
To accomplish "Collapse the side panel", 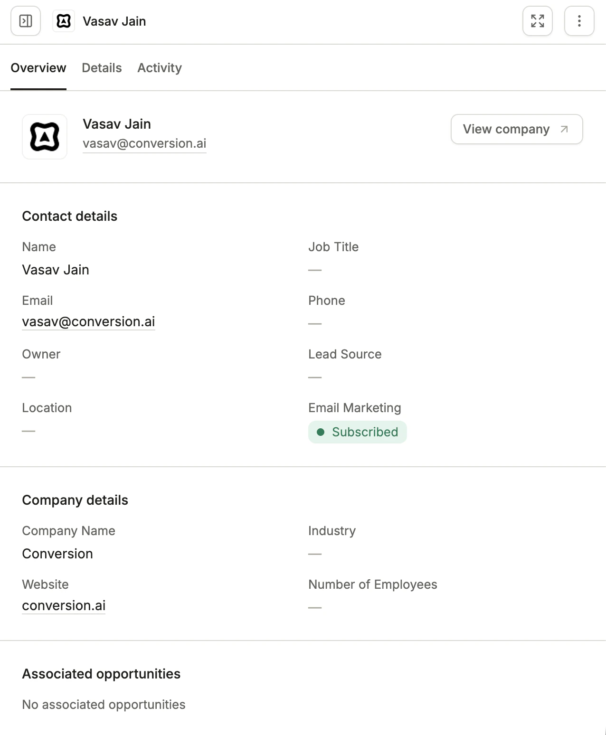I will (25, 21).
